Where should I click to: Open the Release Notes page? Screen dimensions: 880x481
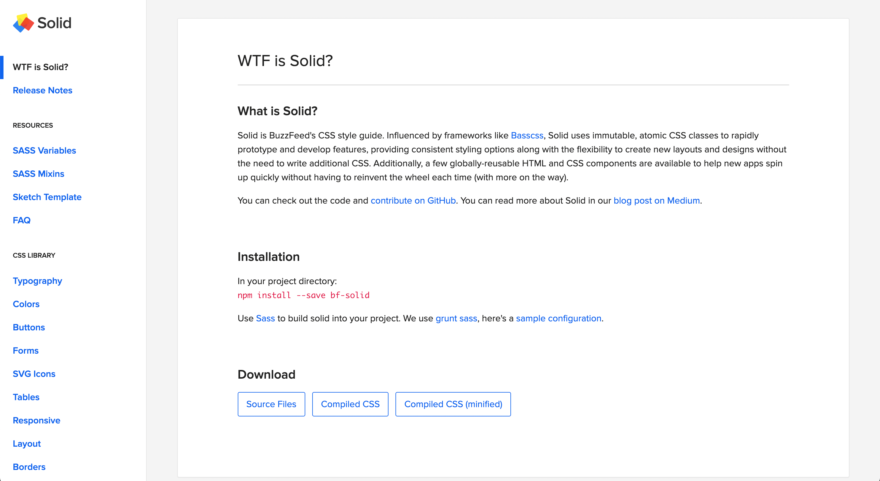42,90
